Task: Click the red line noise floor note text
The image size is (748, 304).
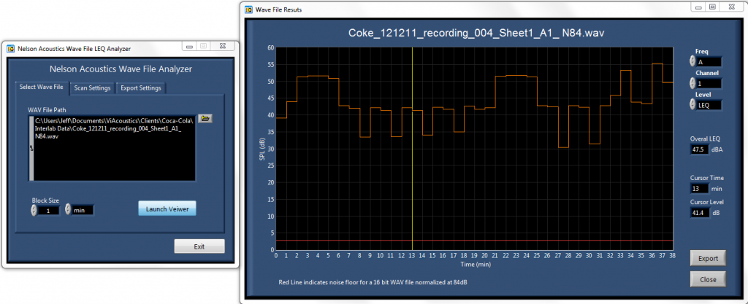Action: pos(373,282)
